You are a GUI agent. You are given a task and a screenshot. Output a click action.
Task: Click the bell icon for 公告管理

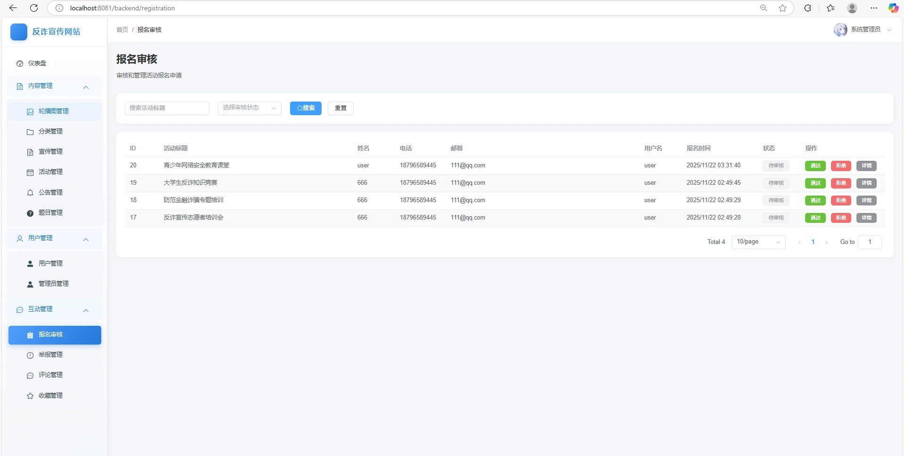coord(30,193)
